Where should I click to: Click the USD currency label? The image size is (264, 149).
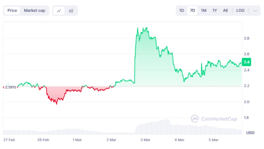click(x=250, y=133)
